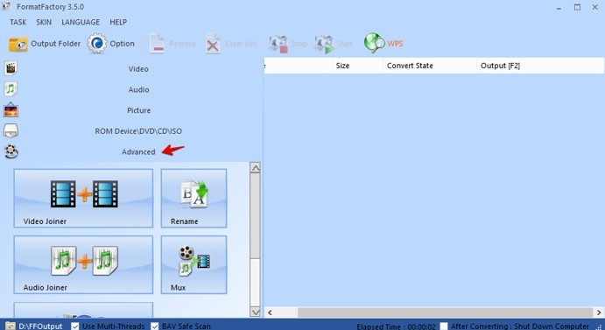Toggle Use Multi-Threads checkbox
605x330 pixels.
75,326
